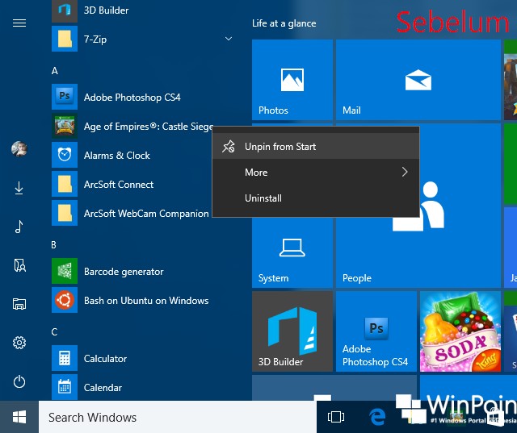
Task: Jump via letter C section header
Action: 54,331
